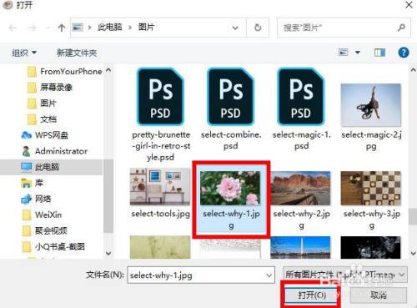Open WPS网盘 in the sidebar

(x=44, y=135)
